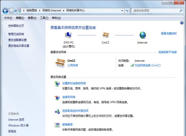Click the large CmCC bench network icon
186x136 pixels.
[x=60, y=63]
